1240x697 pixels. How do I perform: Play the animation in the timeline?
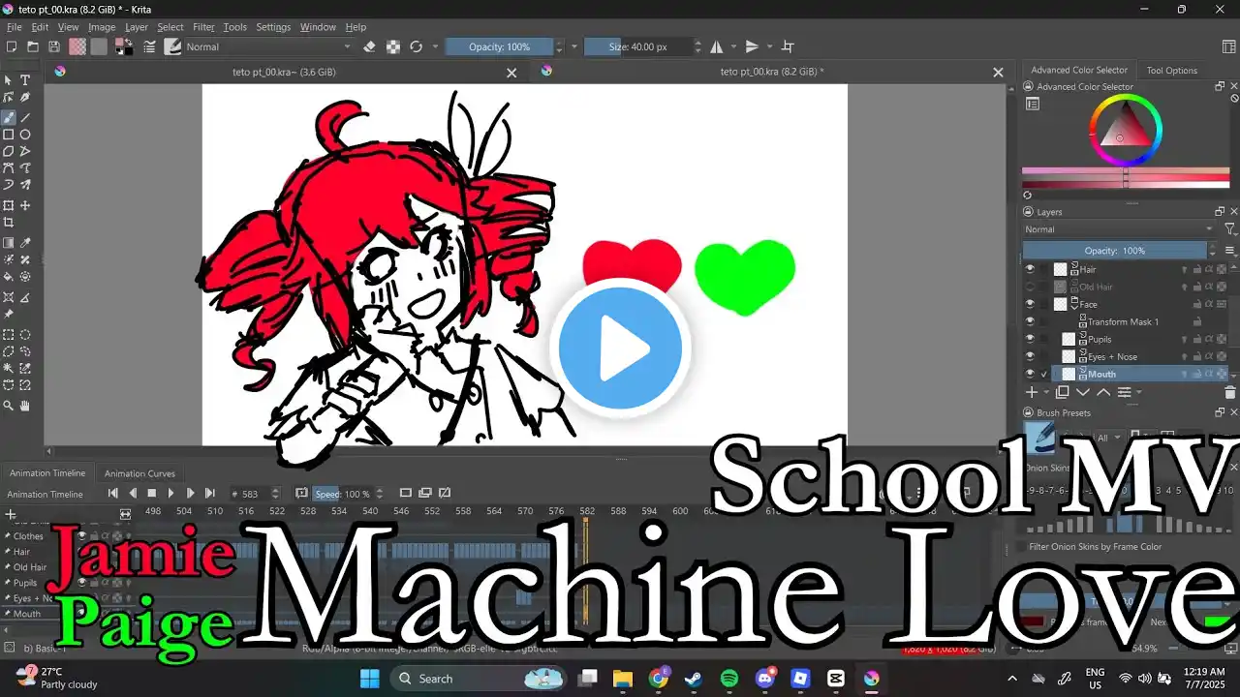point(171,494)
